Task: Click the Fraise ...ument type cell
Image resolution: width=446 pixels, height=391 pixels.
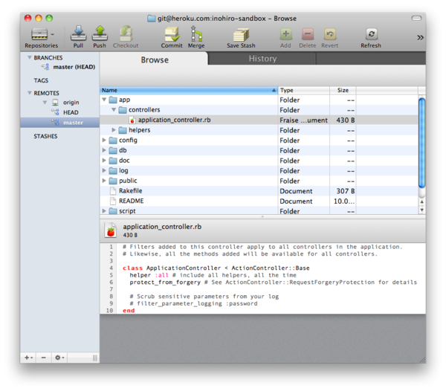Action: (304, 120)
